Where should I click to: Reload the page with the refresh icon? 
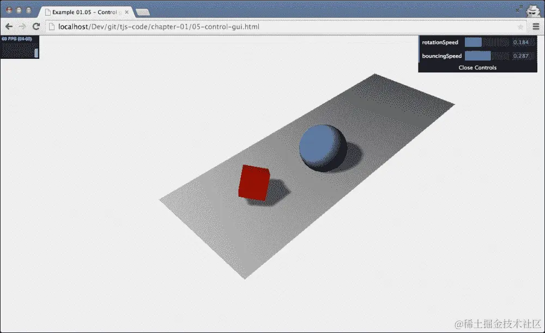(x=36, y=26)
